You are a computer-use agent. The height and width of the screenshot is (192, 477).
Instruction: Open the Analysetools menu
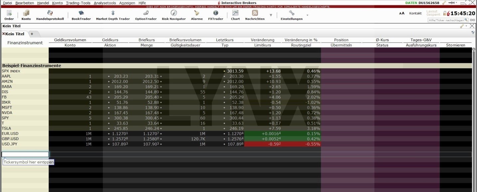point(105,3)
